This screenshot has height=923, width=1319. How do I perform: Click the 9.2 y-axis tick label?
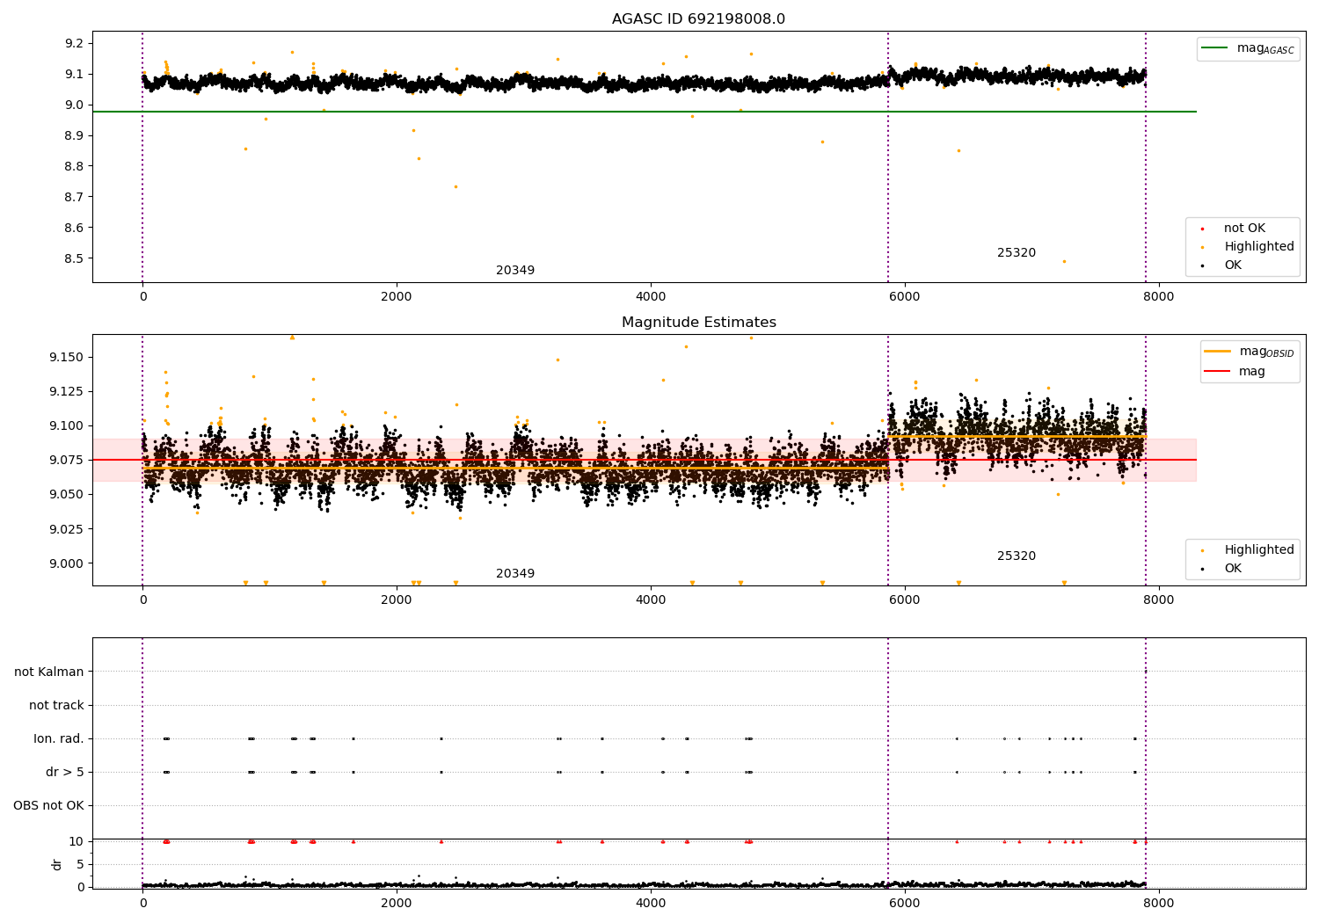tap(75, 44)
